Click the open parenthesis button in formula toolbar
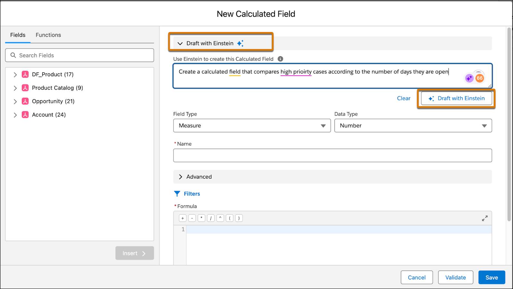This screenshot has height=289, width=513. pos(230,218)
